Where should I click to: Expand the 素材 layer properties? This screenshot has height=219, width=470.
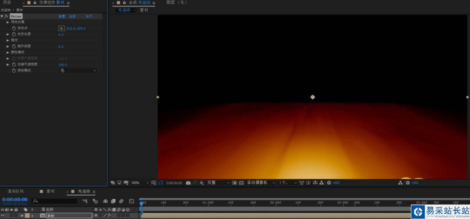[x=22, y=215]
